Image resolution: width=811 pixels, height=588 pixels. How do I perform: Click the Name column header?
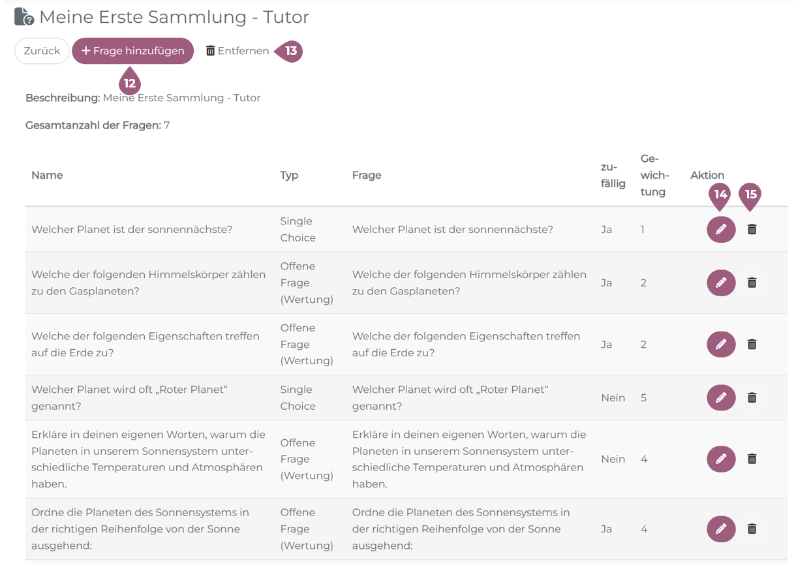[x=47, y=175]
